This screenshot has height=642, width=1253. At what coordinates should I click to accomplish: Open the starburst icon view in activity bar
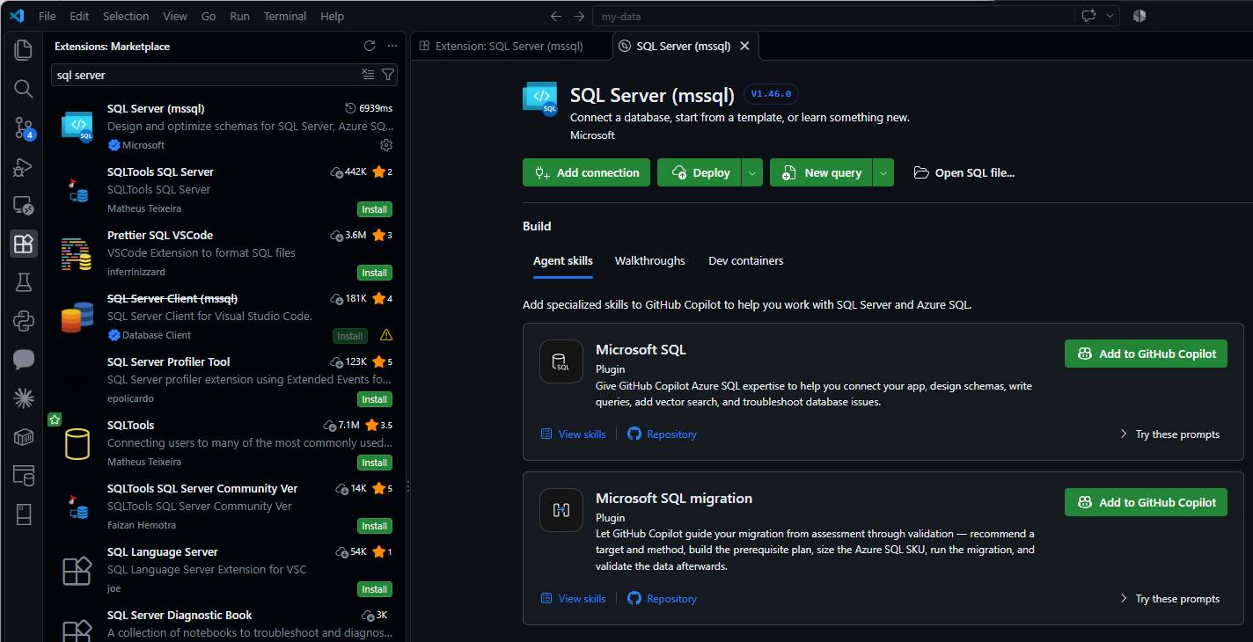(x=24, y=398)
